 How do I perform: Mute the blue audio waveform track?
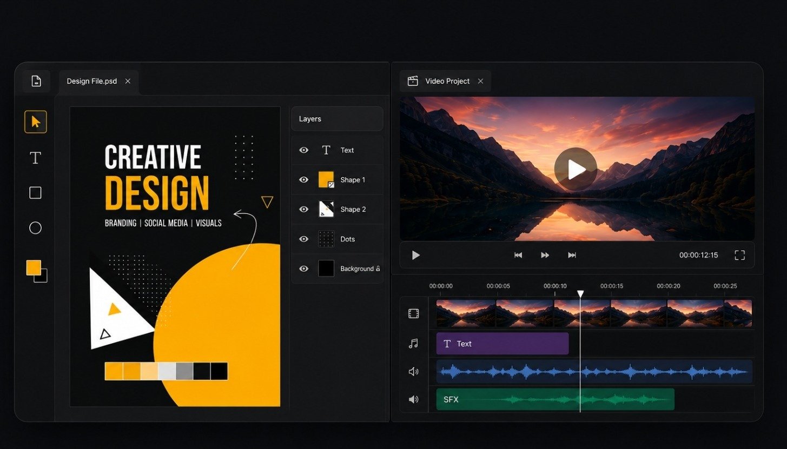pos(414,372)
